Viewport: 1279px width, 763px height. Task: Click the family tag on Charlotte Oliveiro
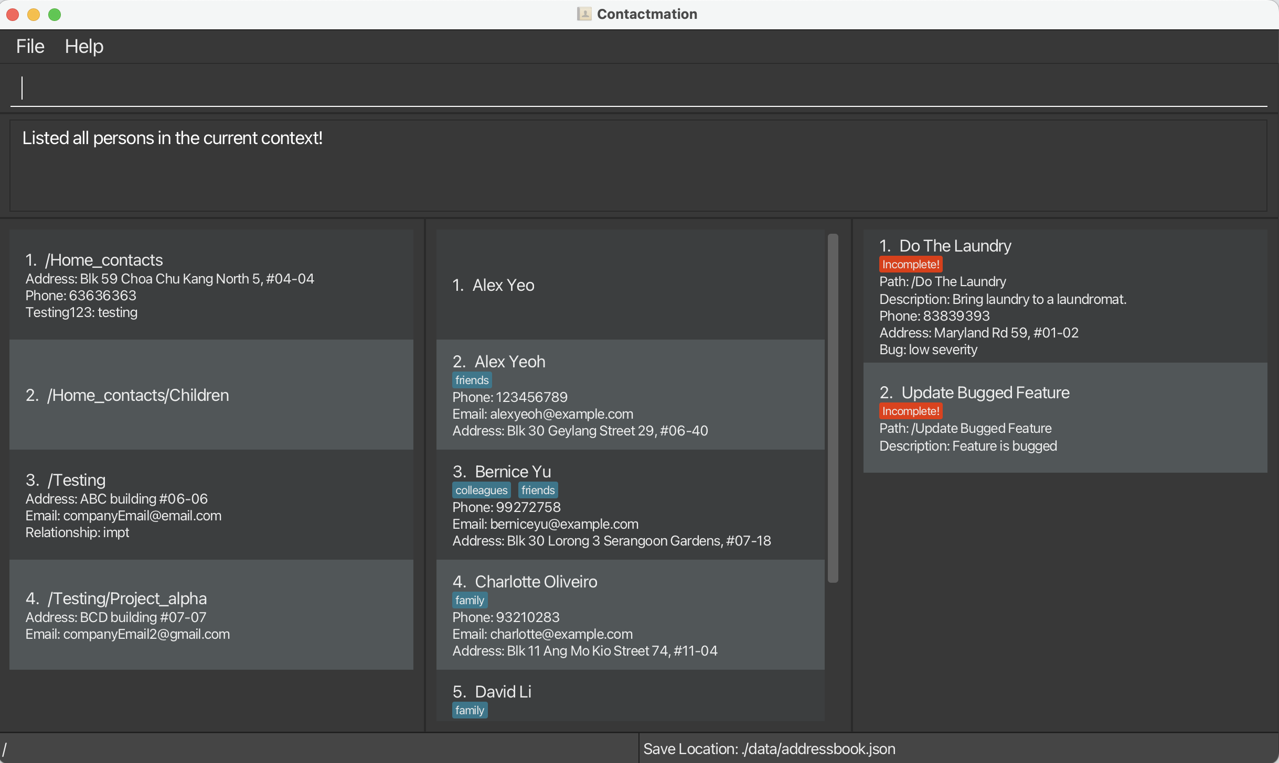[x=470, y=600]
